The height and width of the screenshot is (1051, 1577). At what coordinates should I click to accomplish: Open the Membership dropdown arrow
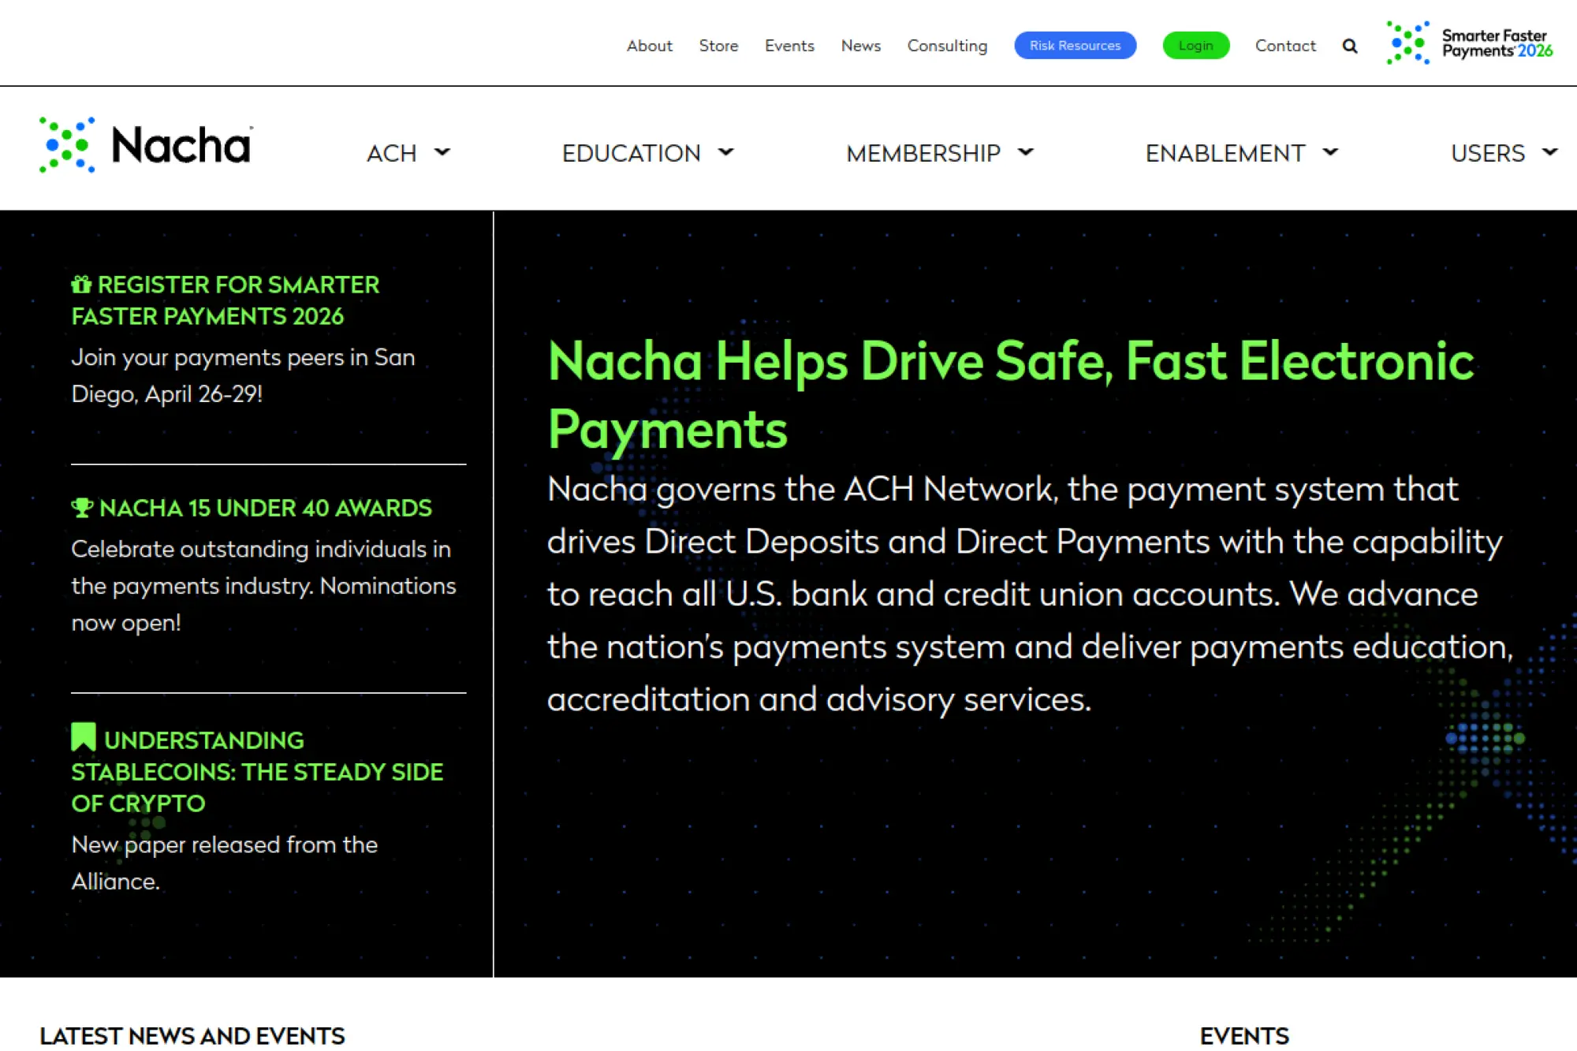[1025, 152]
